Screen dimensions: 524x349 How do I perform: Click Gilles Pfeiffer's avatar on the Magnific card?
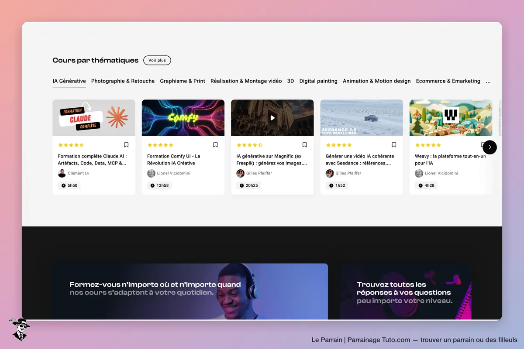click(240, 173)
